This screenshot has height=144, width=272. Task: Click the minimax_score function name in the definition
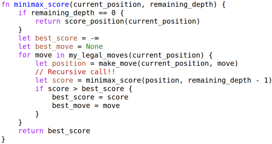click(x=41, y=5)
